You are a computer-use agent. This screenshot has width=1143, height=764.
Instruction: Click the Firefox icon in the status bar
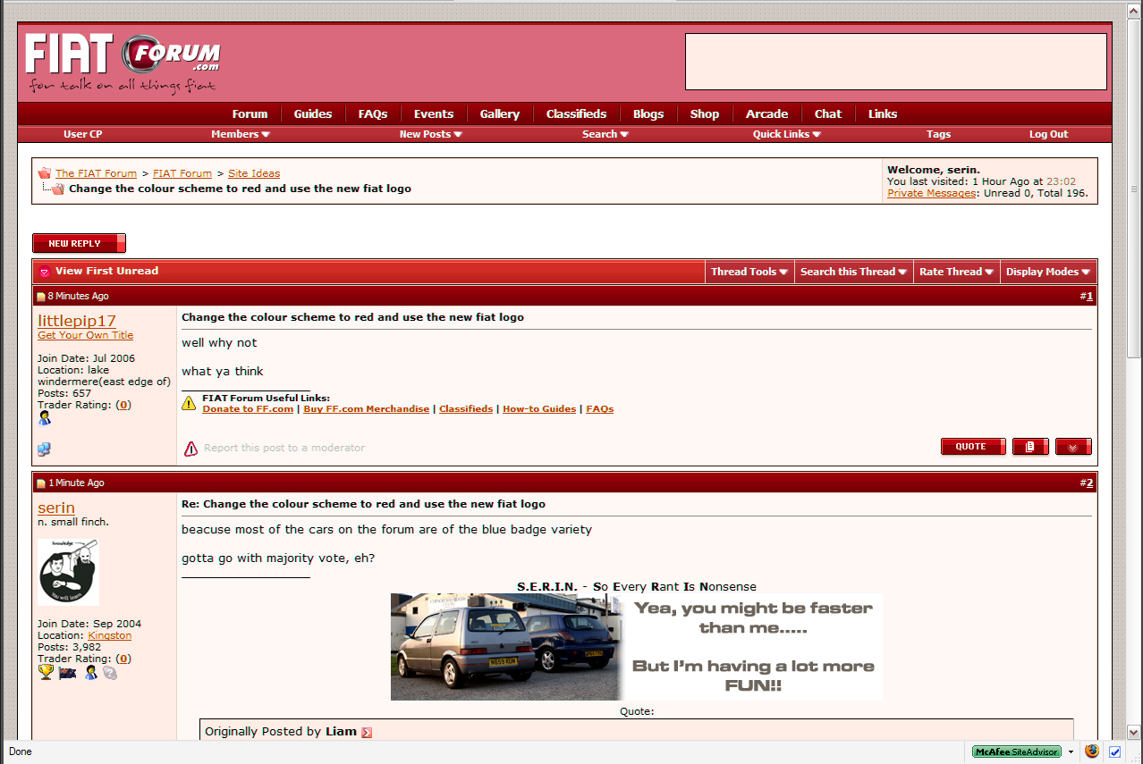click(x=1091, y=751)
